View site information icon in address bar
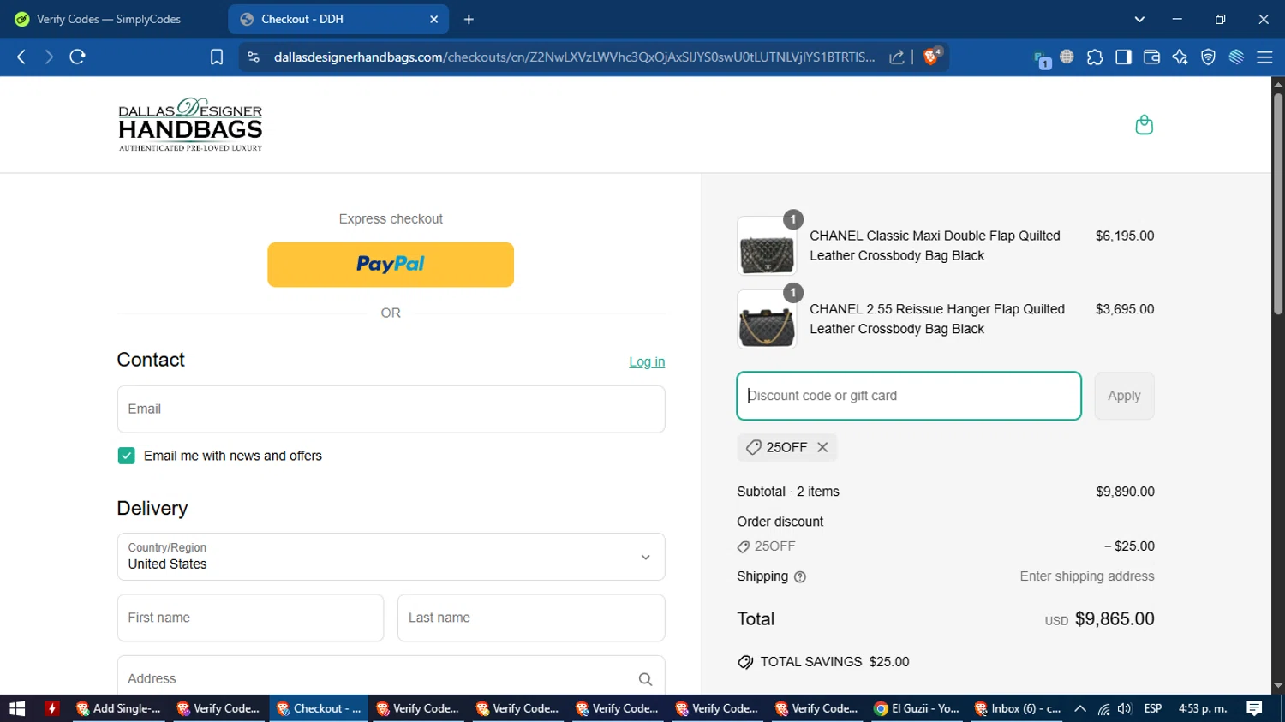Viewport: 1285px width, 722px height. click(253, 57)
